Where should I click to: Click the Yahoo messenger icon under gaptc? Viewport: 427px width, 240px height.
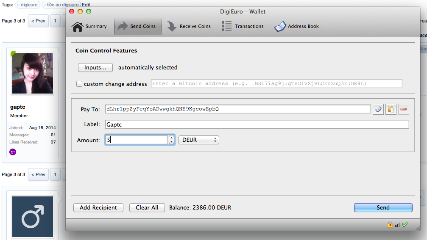click(13, 152)
